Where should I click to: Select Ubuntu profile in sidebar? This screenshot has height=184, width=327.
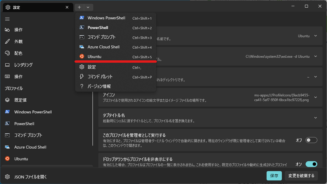click(x=47, y=159)
